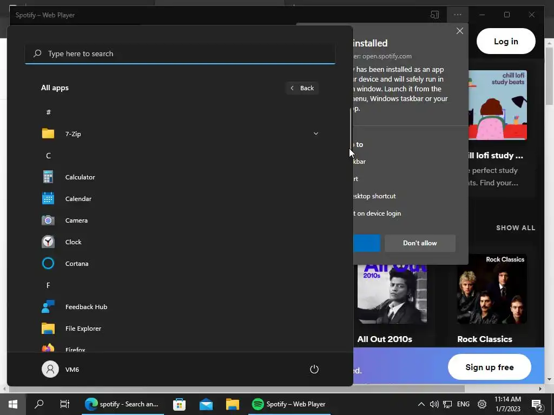554x415 pixels.
Task: Open Mail app from taskbar
Action: coord(206,404)
